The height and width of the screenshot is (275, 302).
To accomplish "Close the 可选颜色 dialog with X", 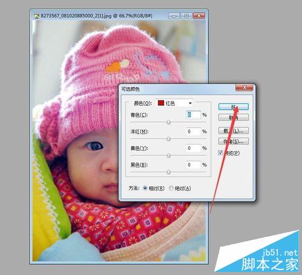I will tap(245, 88).
